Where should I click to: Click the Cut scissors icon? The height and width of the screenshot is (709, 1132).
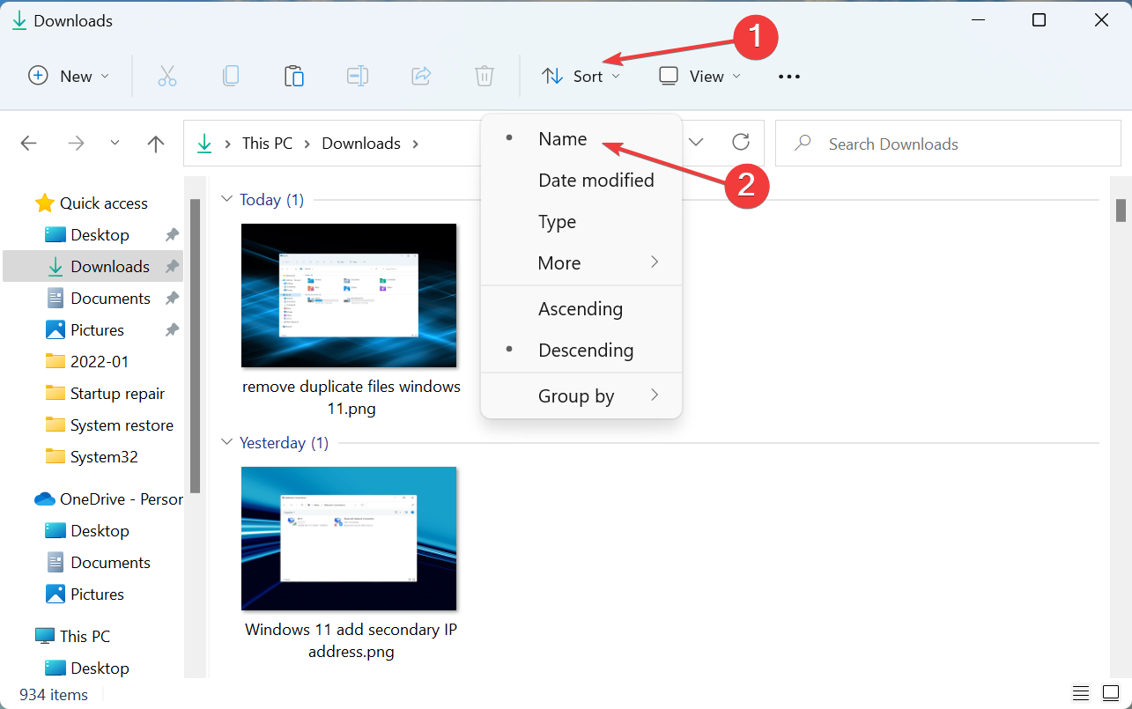[167, 77]
